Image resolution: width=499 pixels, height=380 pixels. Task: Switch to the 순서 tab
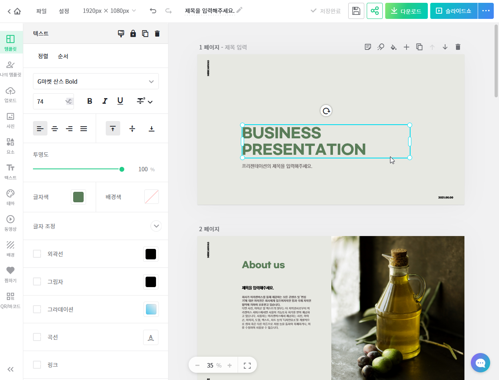coord(63,56)
